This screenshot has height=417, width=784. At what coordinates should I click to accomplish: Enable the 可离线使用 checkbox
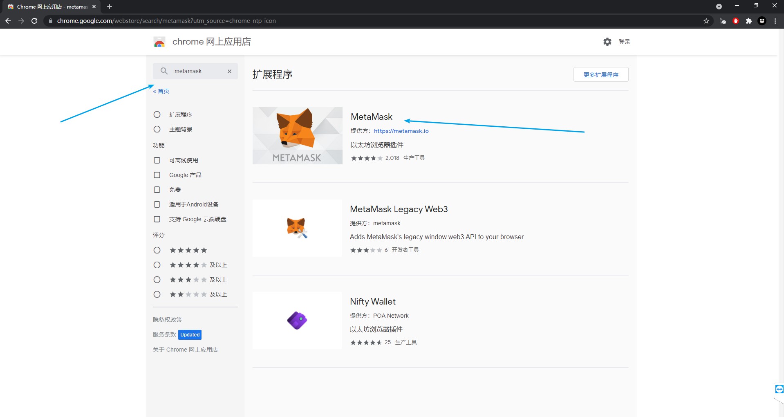[157, 160]
